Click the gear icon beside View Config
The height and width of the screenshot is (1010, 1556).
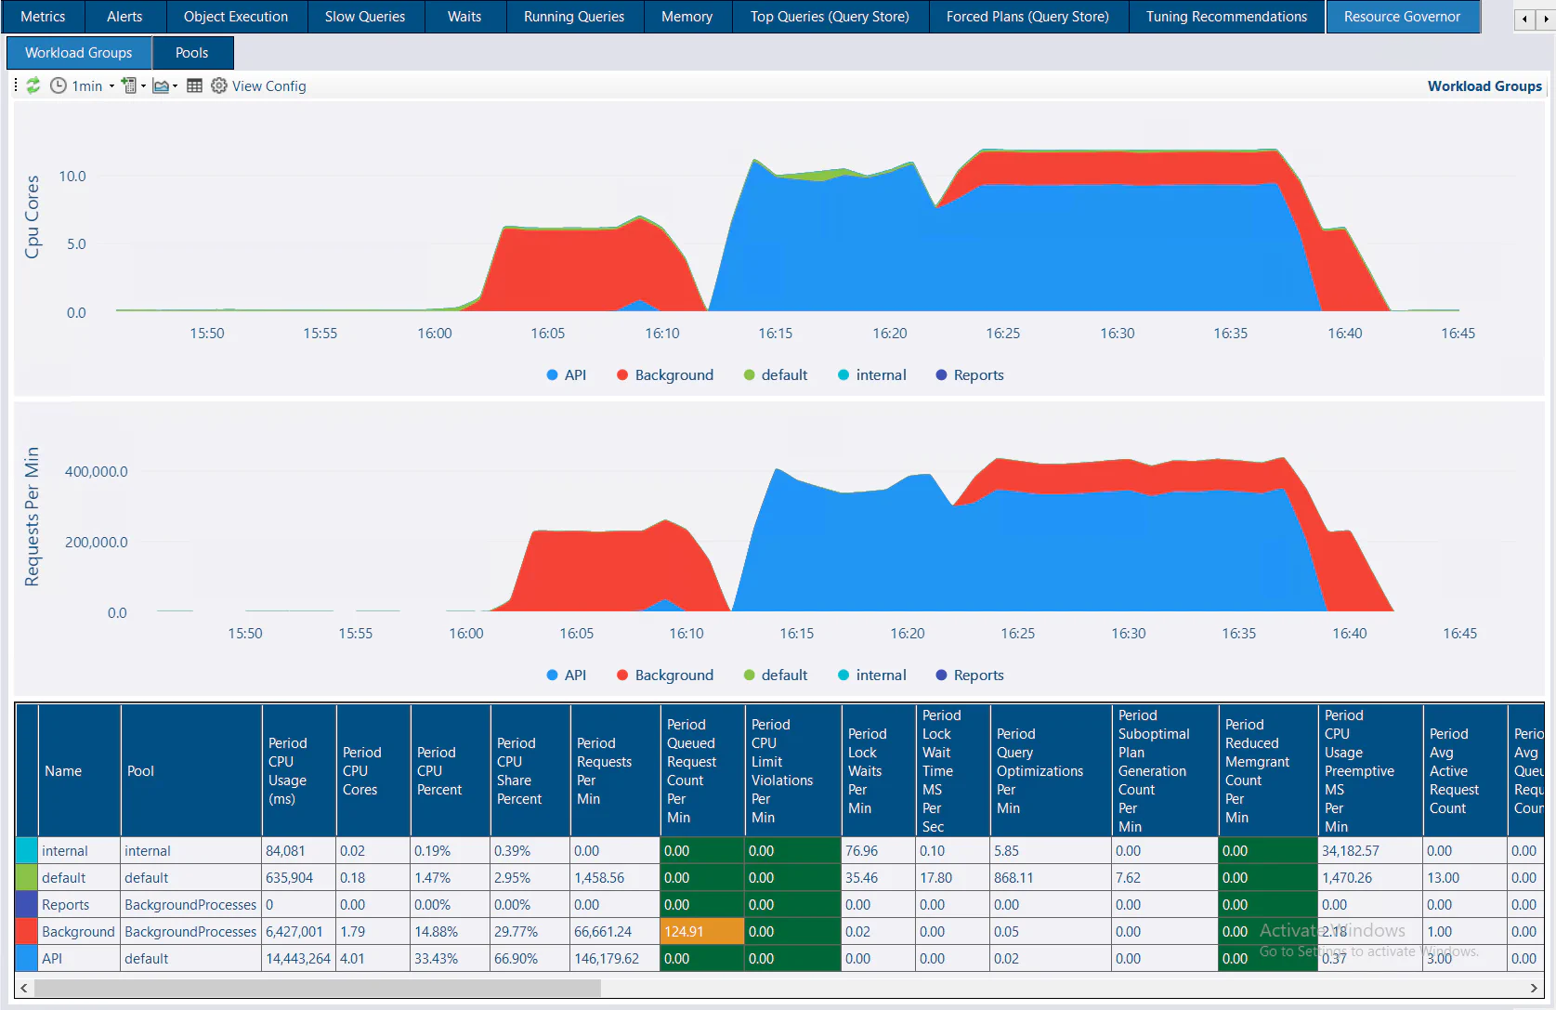tap(219, 85)
